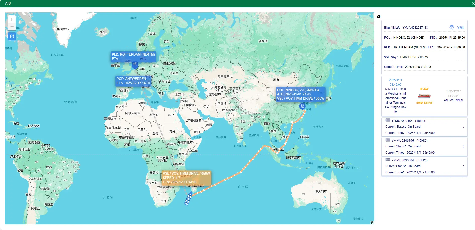Click POL value NINGBO, ZJ (CNNGB)
The image size is (475, 230).
coord(409,38)
